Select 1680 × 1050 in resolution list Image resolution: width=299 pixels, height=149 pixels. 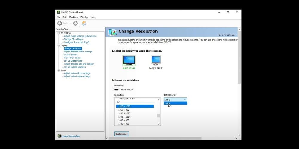coord(124,113)
